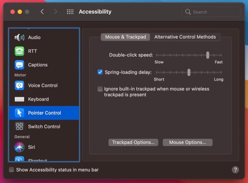This screenshot has width=248, height=183.
Task: Open Mouse Options dialog
Action: (187, 142)
